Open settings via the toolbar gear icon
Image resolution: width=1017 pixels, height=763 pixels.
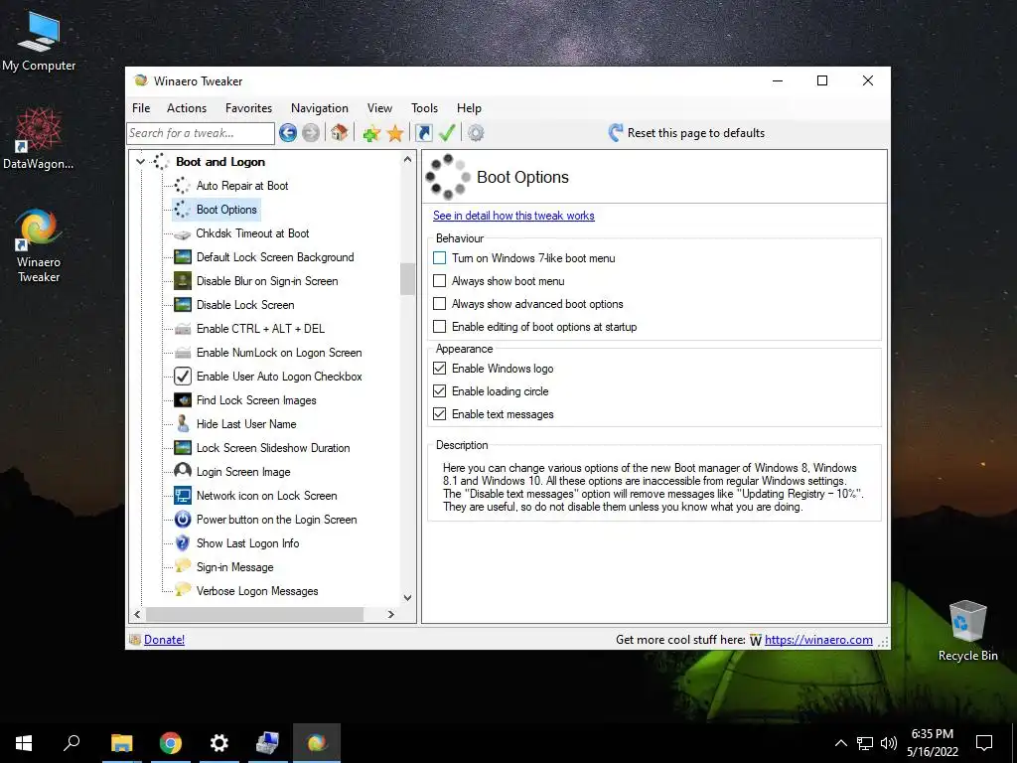tap(476, 133)
